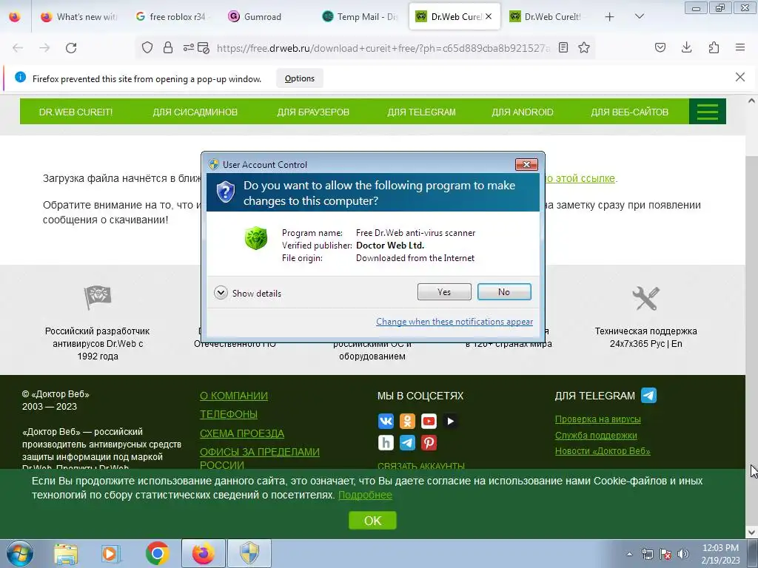Open the YouTube social icon
The width and height of the screenshot is (758, 568).
(x=429, y=421)
